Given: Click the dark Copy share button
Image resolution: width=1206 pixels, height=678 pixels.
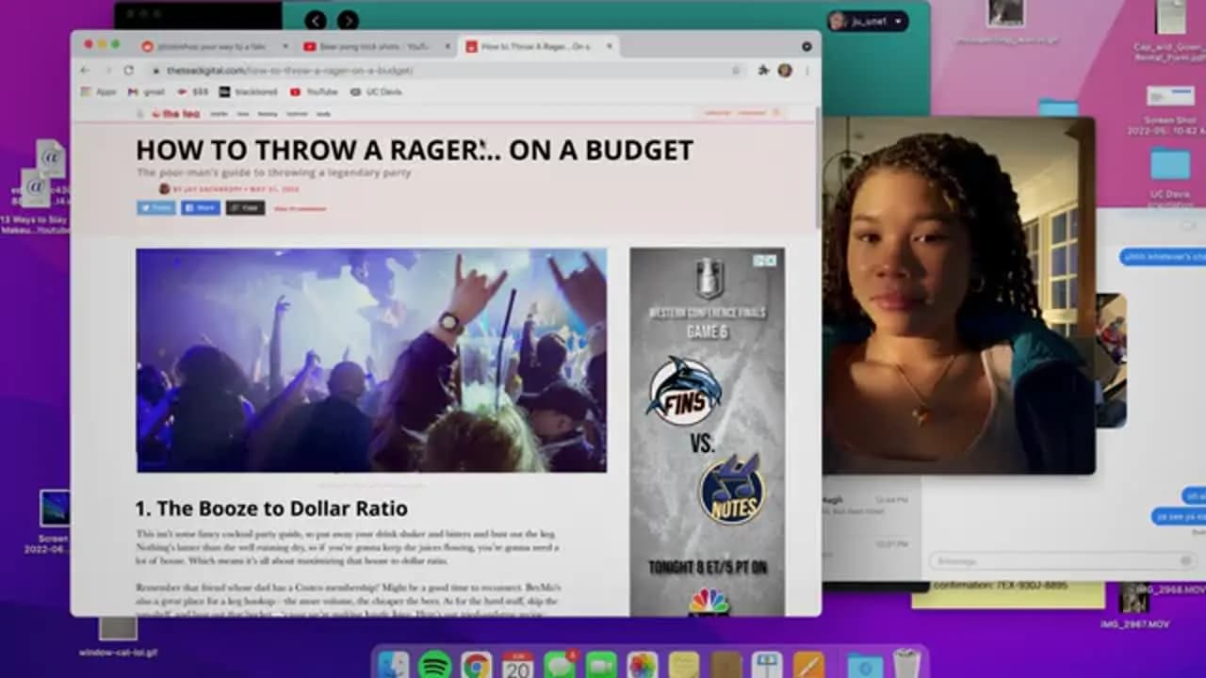Looking at the screenshot, I should click(245, 208).
